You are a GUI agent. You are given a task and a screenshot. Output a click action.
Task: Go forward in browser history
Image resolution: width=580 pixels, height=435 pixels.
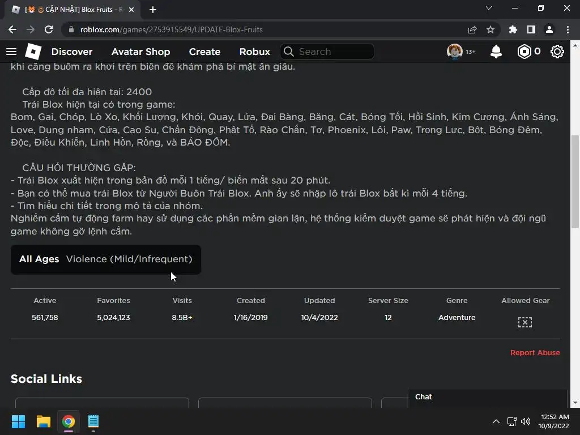tap(31, 29)
